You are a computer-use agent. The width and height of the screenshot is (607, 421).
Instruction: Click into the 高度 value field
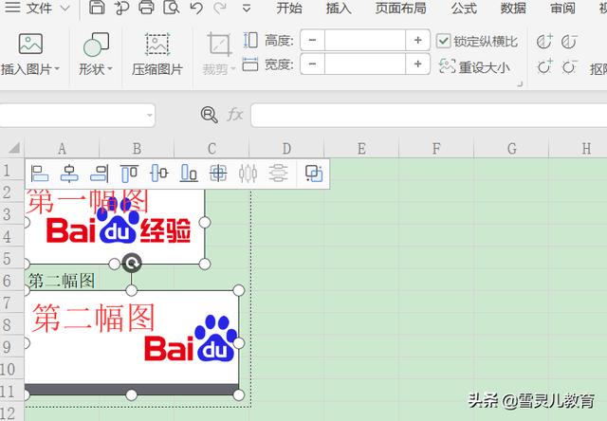[x=365, y=40]
